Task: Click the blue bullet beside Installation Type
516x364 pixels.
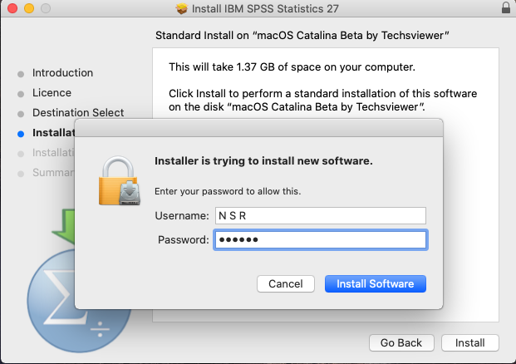Action: pyautogui.click(x=21, y=133)
